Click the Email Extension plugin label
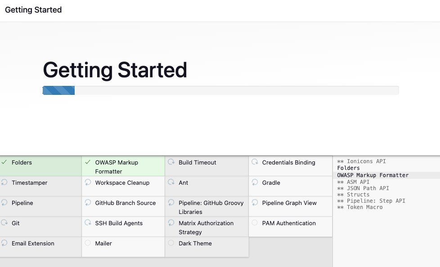This screenshot has width=440, height=267. pyautogui.click(x=33, y=243)
